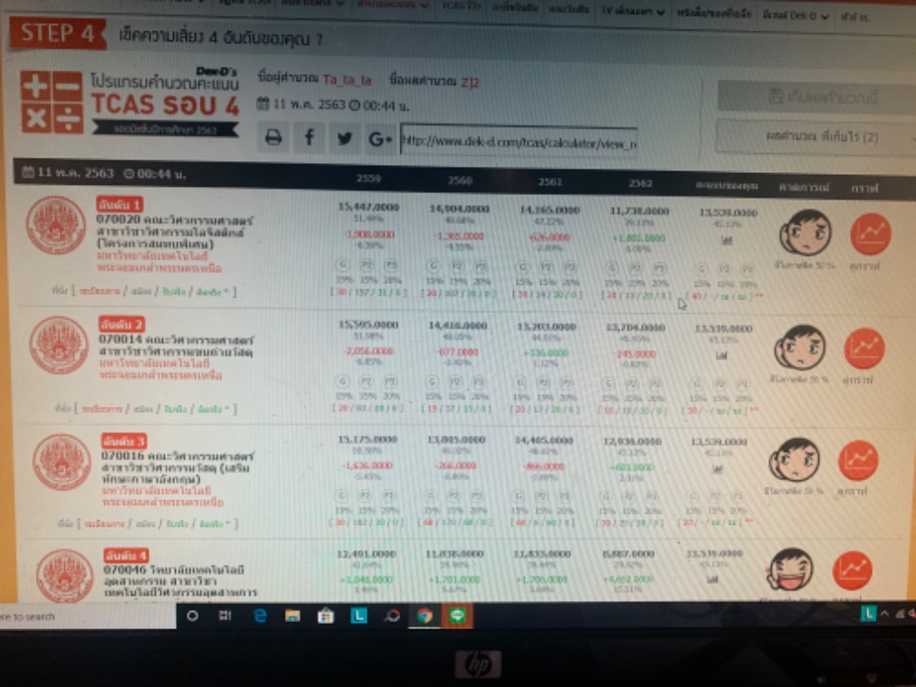916x687 pixels.
Task: Share the result on Facebook
Action: pos(309,137)
